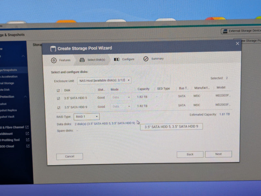Click the Model column header

(x=221, y=87)
